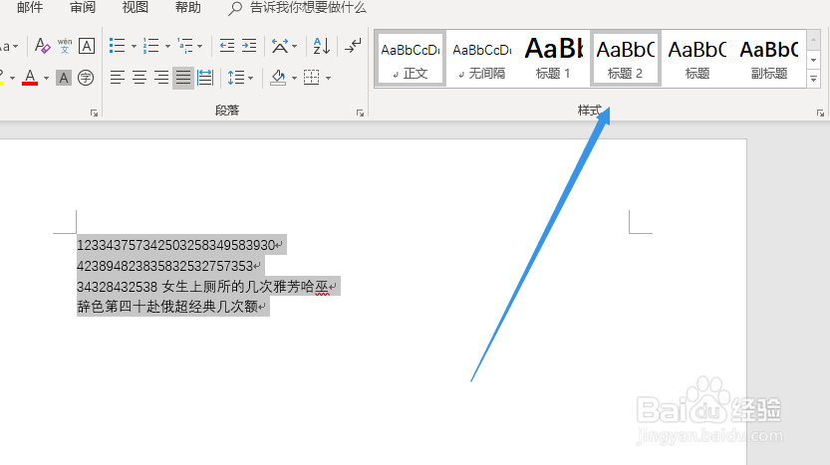Apply bullet list formatting
Screen dimensions: 830x465
click(117, 46)
